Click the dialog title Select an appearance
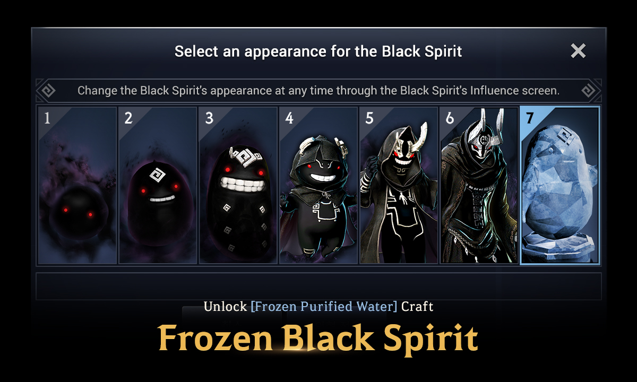Screen dimensions: 637x382 pos(318,51)
